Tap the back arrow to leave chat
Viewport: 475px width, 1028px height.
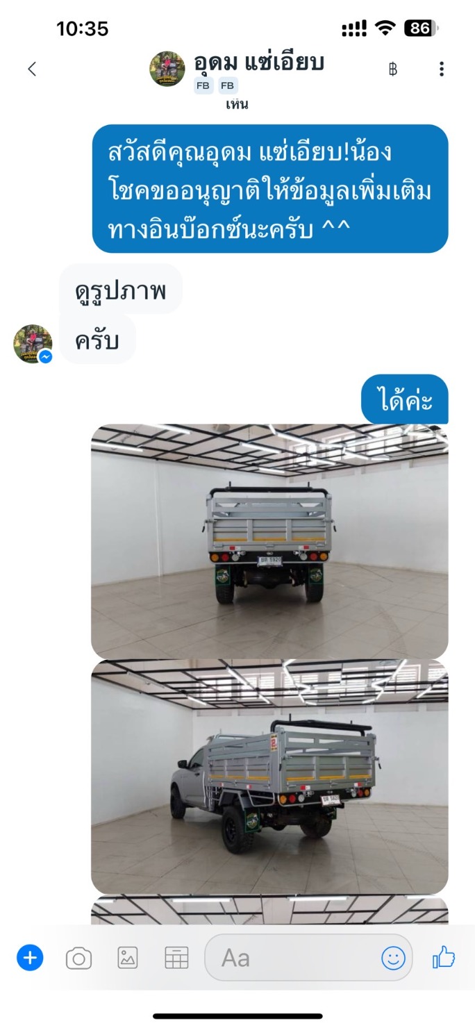[31, 69]
